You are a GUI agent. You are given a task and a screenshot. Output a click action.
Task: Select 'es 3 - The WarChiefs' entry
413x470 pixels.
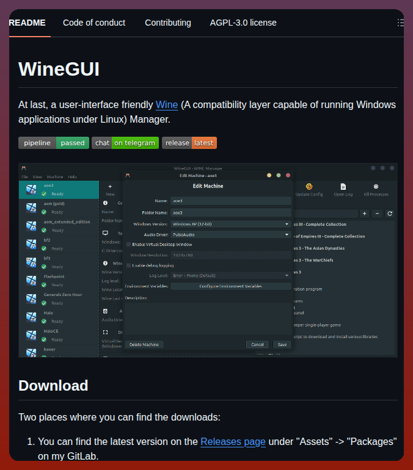[x=313, y=260]
